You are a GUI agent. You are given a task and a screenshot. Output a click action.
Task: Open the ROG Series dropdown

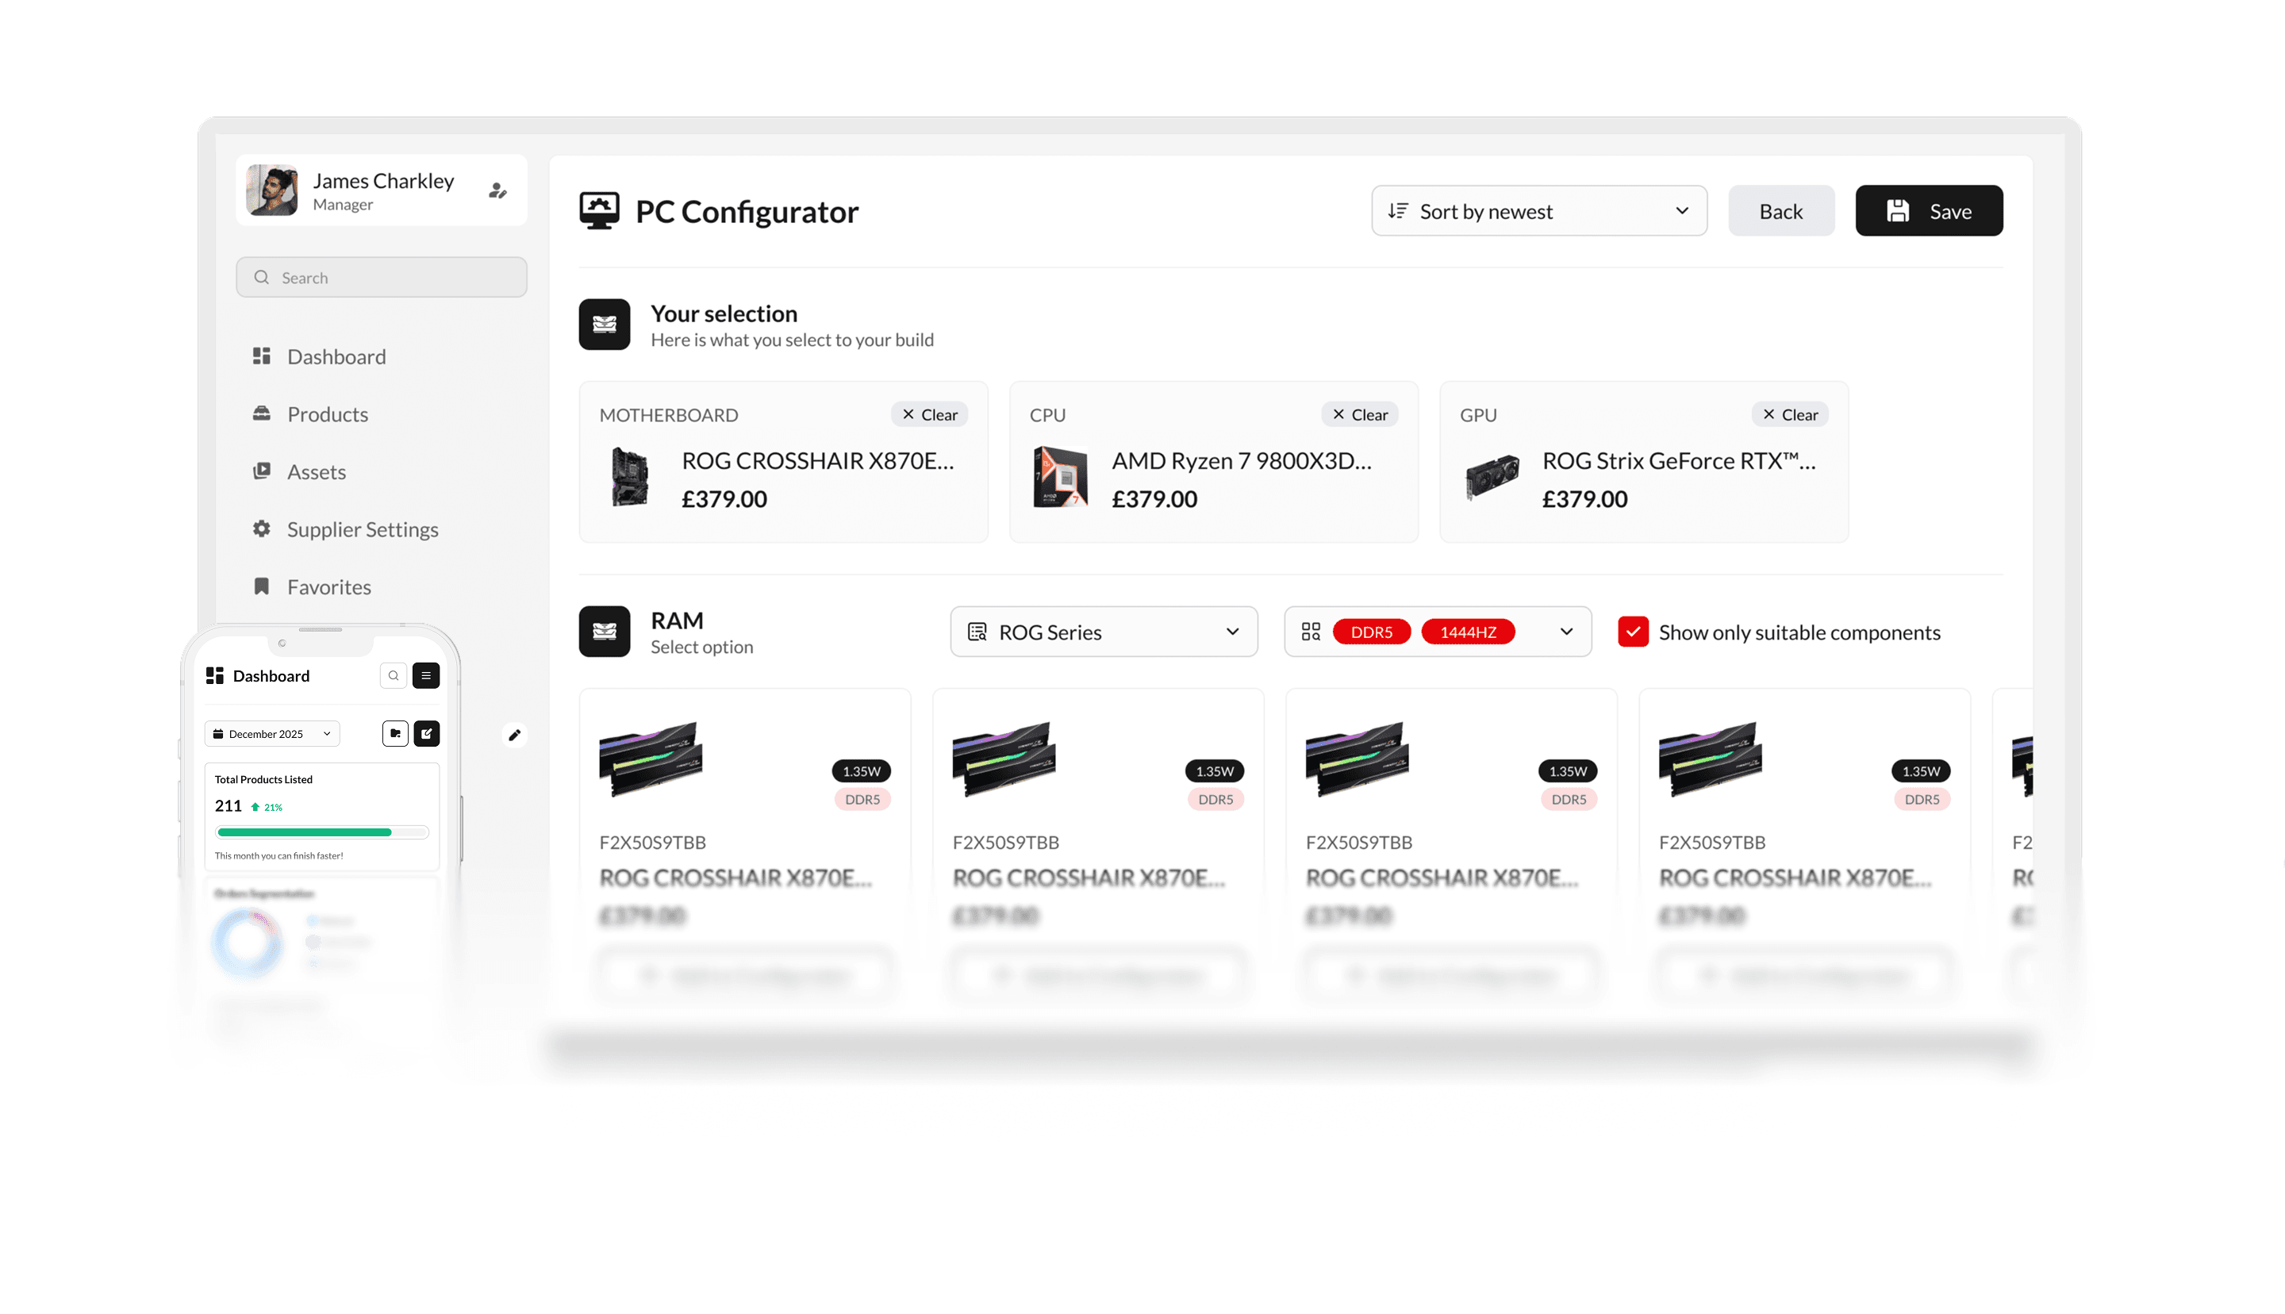tap(1104, 632)
